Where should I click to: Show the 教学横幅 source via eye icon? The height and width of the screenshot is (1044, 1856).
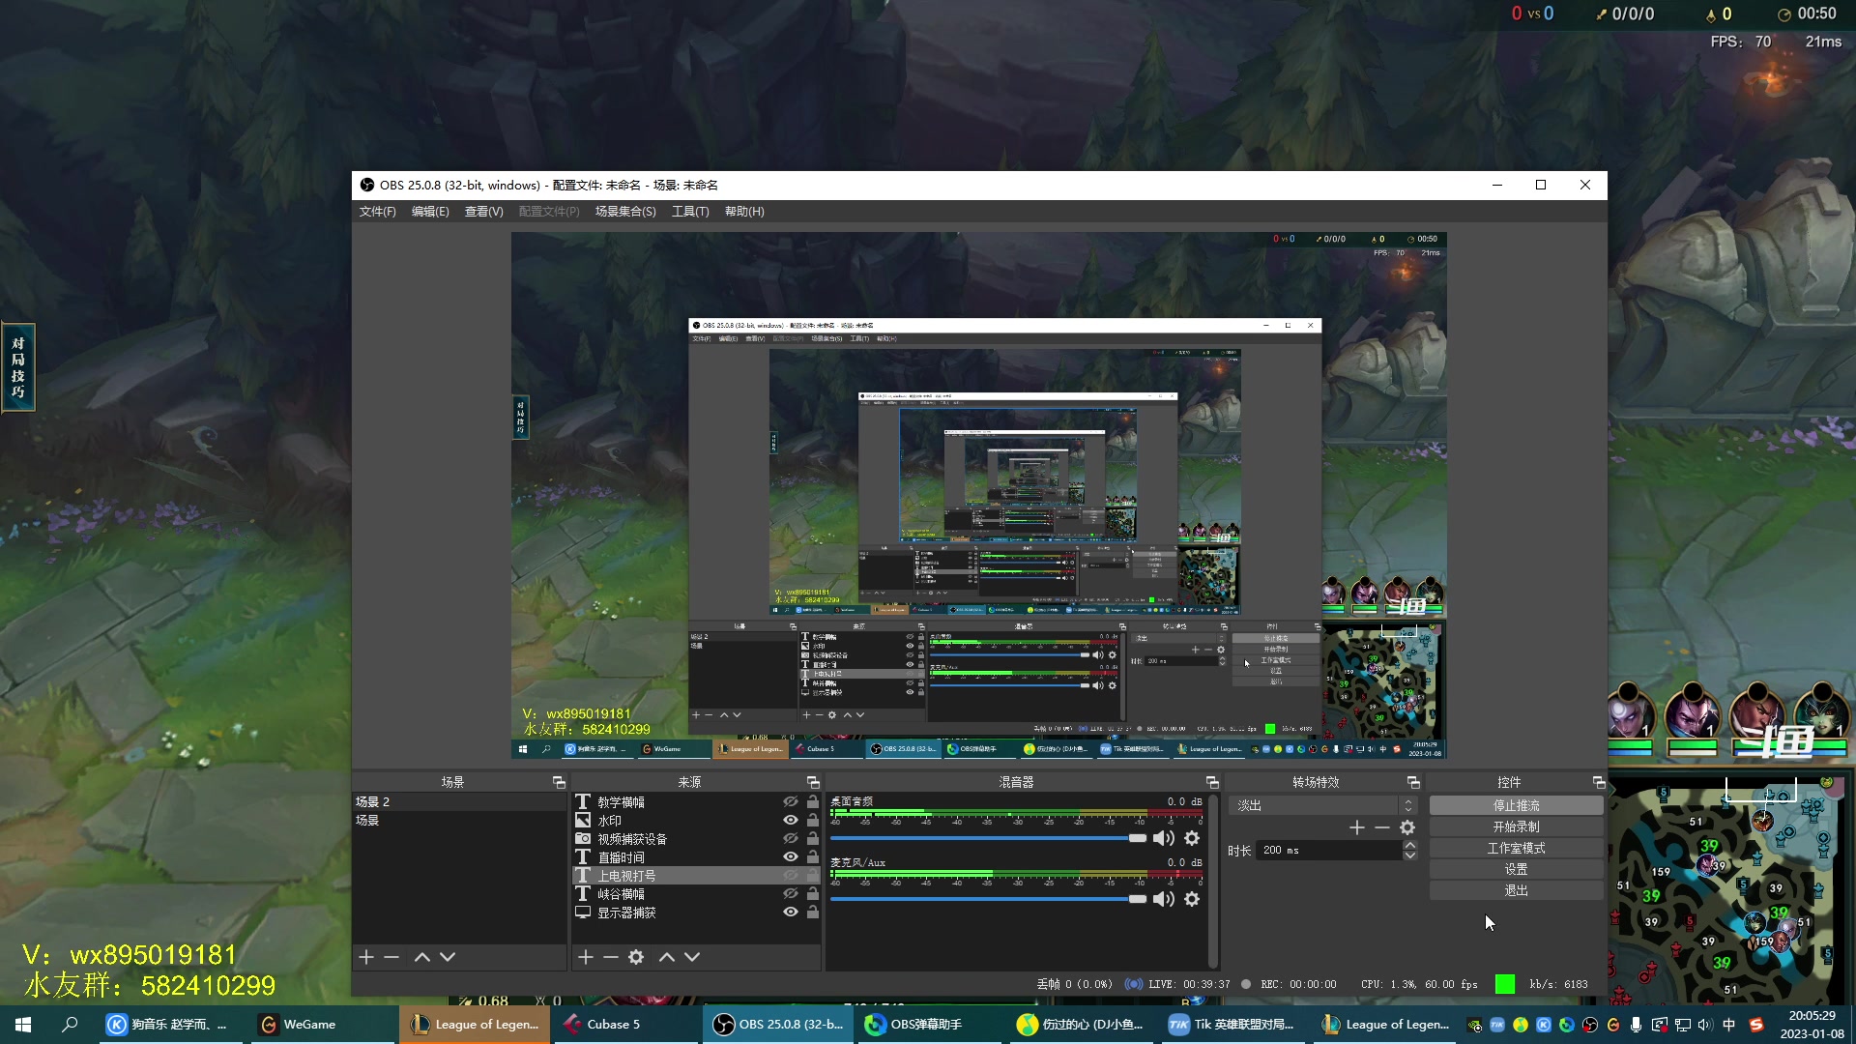tap(791, 802)
